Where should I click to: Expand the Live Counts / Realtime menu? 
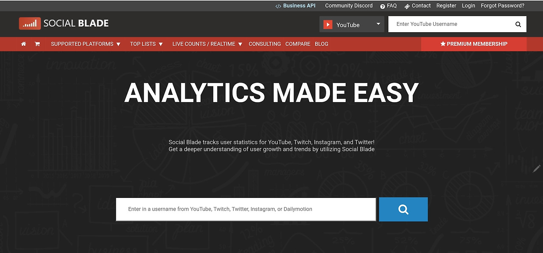207,44
